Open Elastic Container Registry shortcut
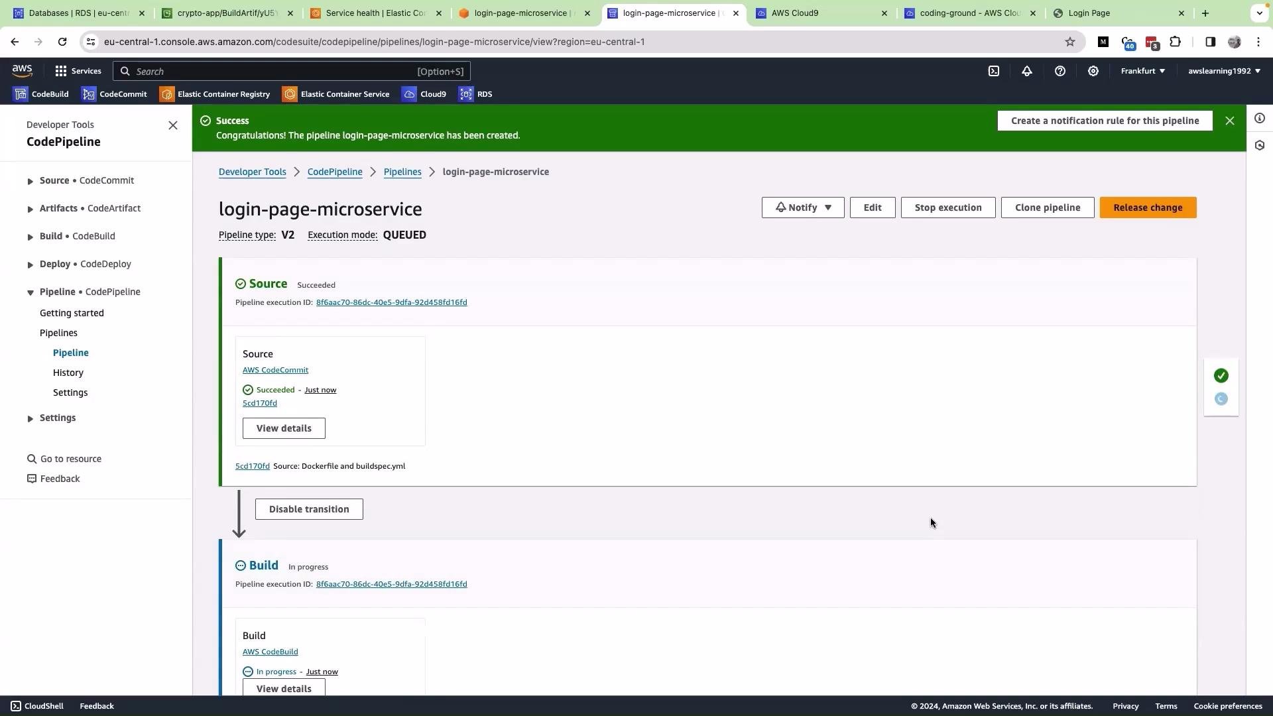Screen dimensions: 1273x716 coord(215,94)
